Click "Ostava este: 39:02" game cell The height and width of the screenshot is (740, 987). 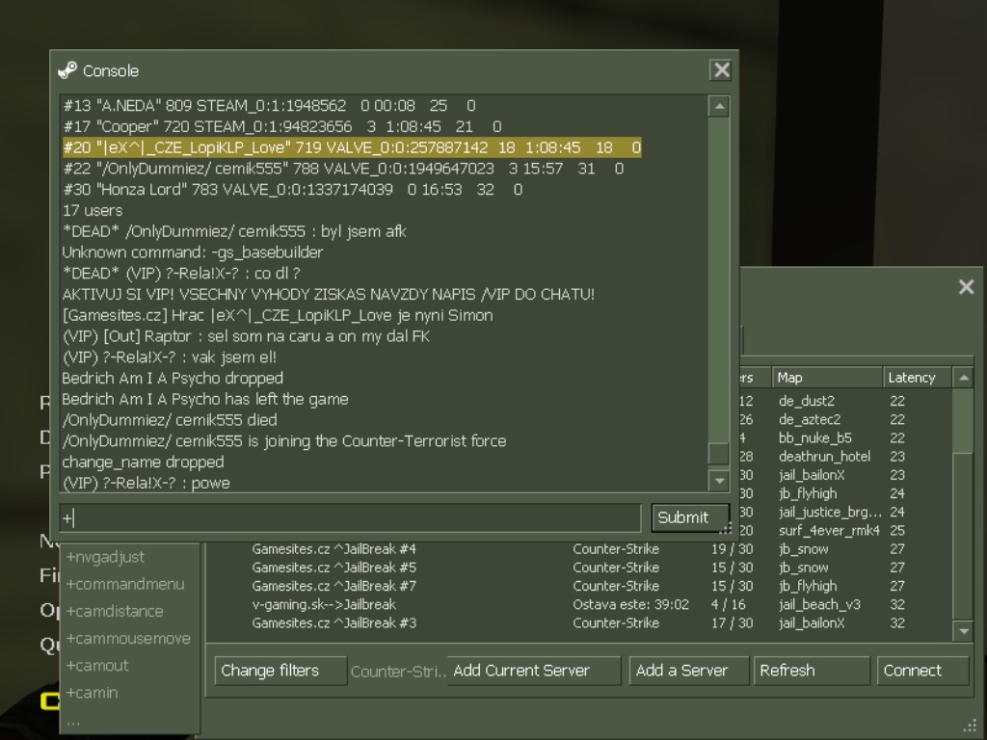tap(630, 605)
